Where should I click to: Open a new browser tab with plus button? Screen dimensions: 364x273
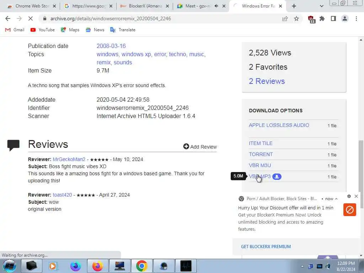pyautogui.click(x=294, y=6)
